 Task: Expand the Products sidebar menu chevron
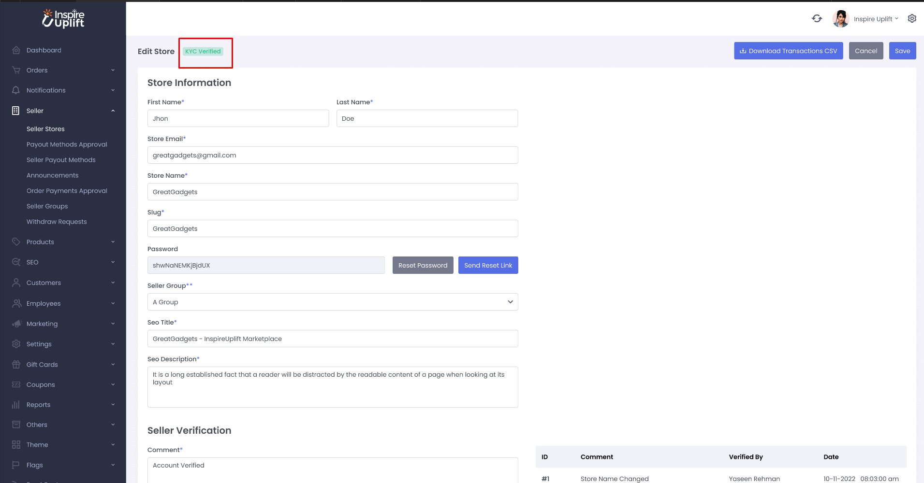[113, 242]
